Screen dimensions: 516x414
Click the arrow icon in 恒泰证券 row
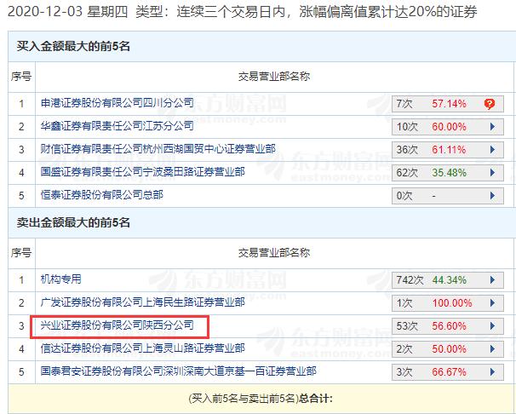pos(490,196)
